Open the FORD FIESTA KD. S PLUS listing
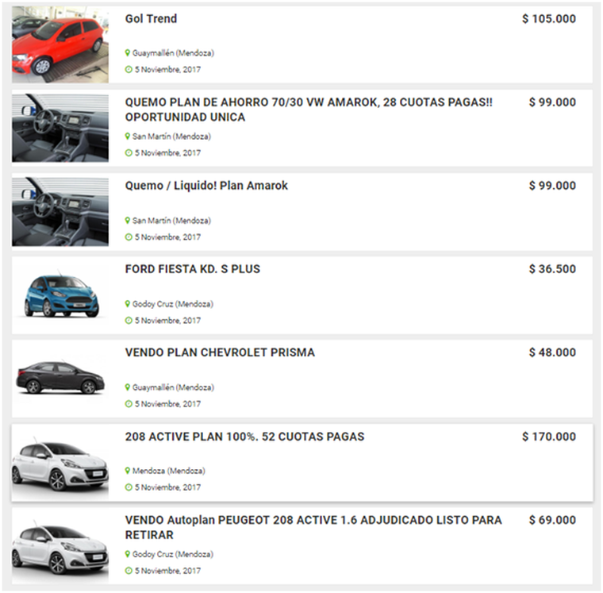 click(193, 269)
